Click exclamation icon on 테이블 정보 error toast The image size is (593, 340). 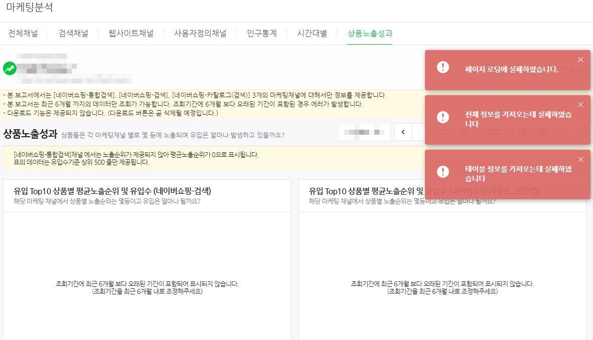click(x=442, y=172)
